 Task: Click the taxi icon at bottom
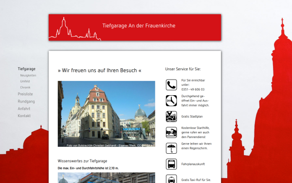tap(171, 179)
